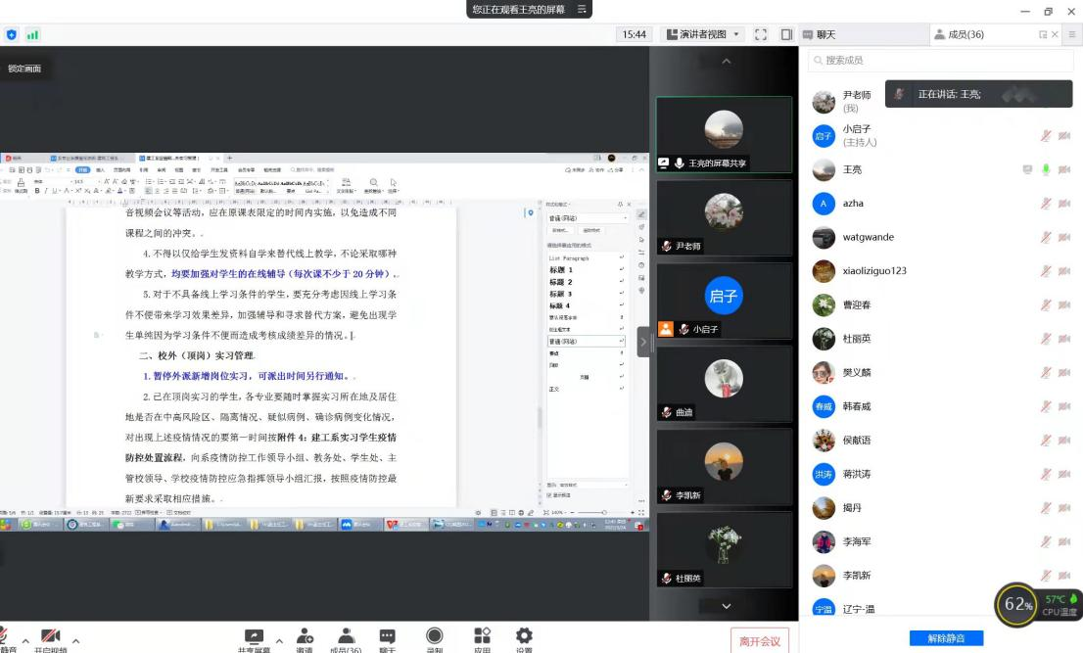Click the Share Screen (共享屏幕) icon
This screenshot has width=1083, height=653.
[254, 636]
